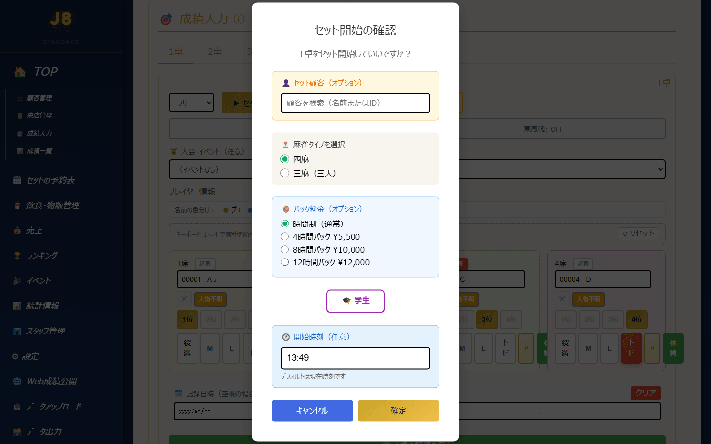Click the イベント party icon
Screen dimensions: 711x444
pyautogui.click(x=17, y=281)
